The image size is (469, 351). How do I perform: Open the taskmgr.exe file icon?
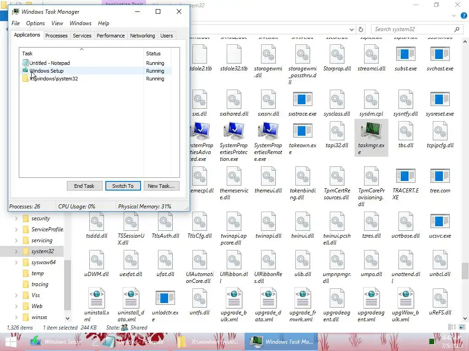click(371, 132)
